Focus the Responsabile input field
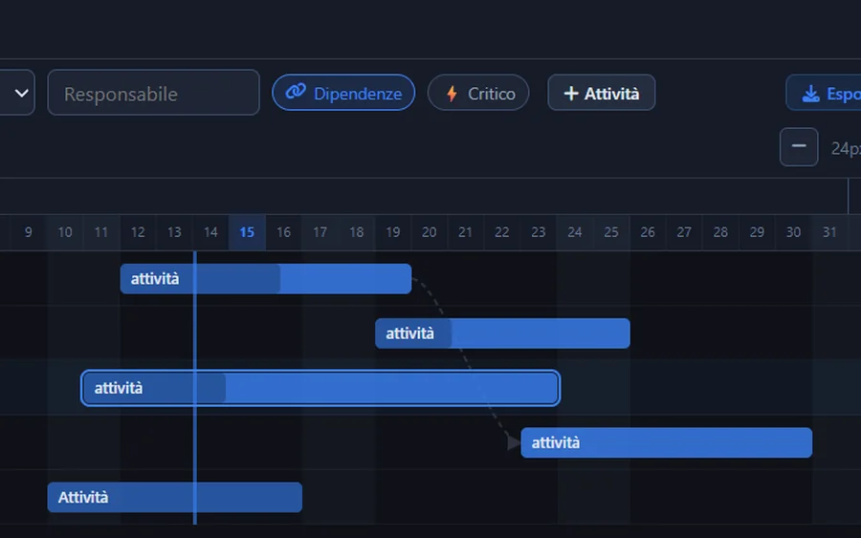The height and width of the screenshot is (538, 861). [153, 93]
